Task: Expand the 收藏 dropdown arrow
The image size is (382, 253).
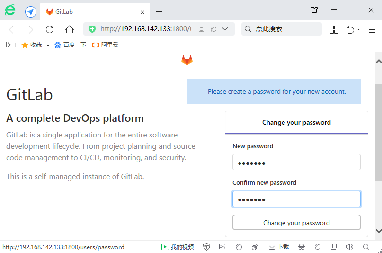Action: pos(48,45)
